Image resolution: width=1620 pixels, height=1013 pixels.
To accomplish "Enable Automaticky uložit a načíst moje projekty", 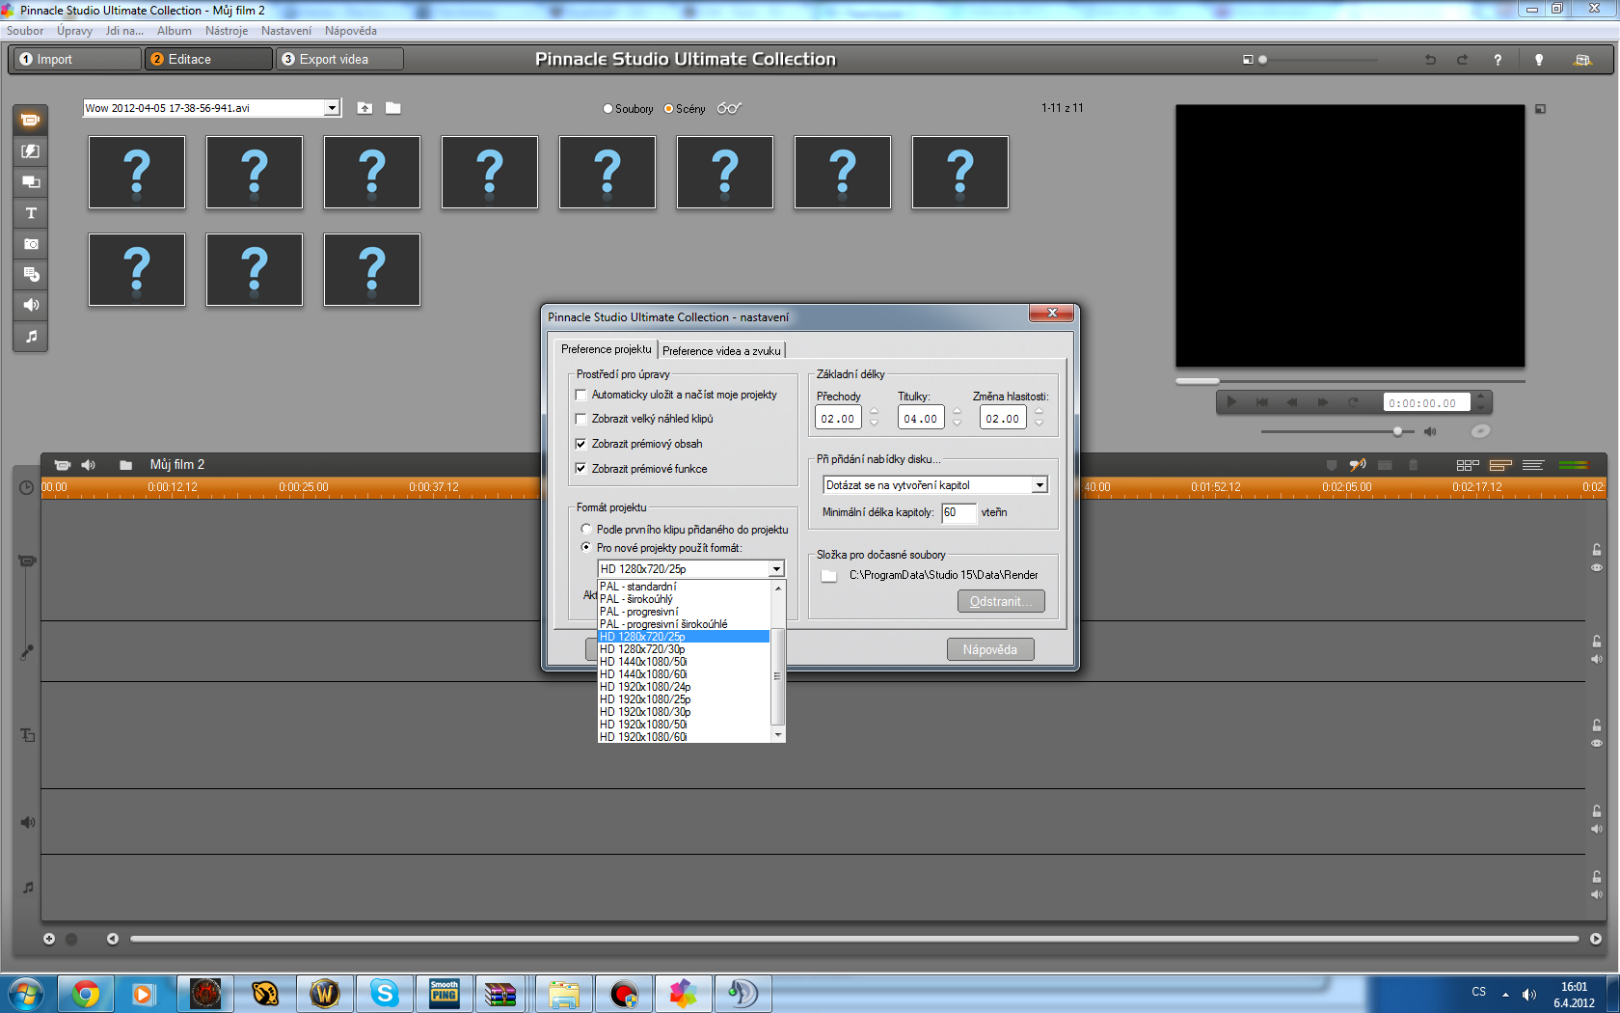I will (580, 395).
